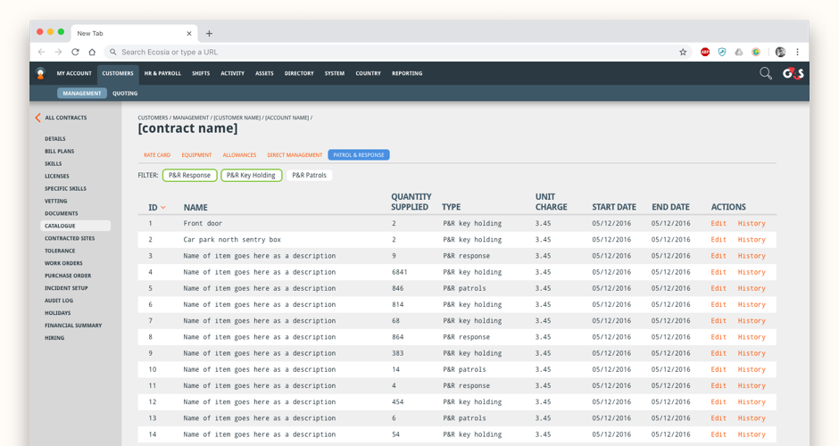Open the AdBlock Plus extension icon
The image size is (839, 446).
pyautogui.click(x=705, y=53)
